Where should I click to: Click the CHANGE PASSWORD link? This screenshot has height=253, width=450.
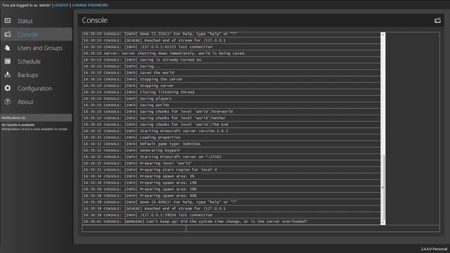click(90, 5)
